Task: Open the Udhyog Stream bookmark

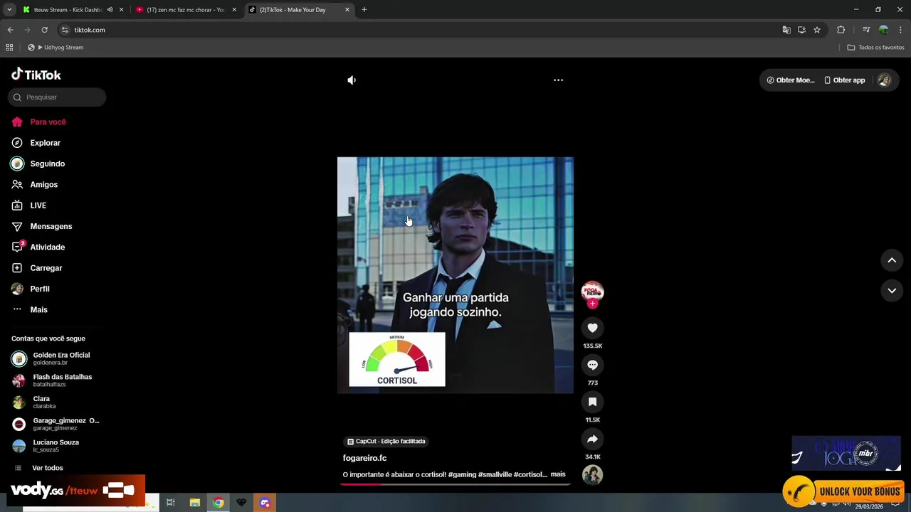Action: (56, 48)
